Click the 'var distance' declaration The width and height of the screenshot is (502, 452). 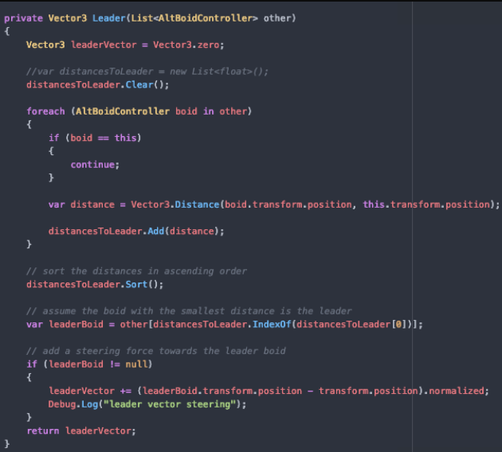[x=81, y=205]
